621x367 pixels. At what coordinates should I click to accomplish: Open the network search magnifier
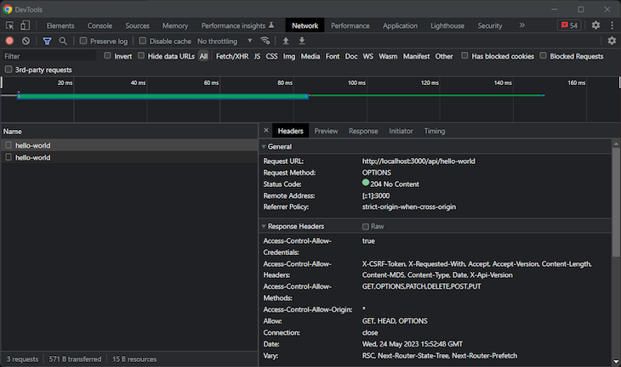(63, 41)
